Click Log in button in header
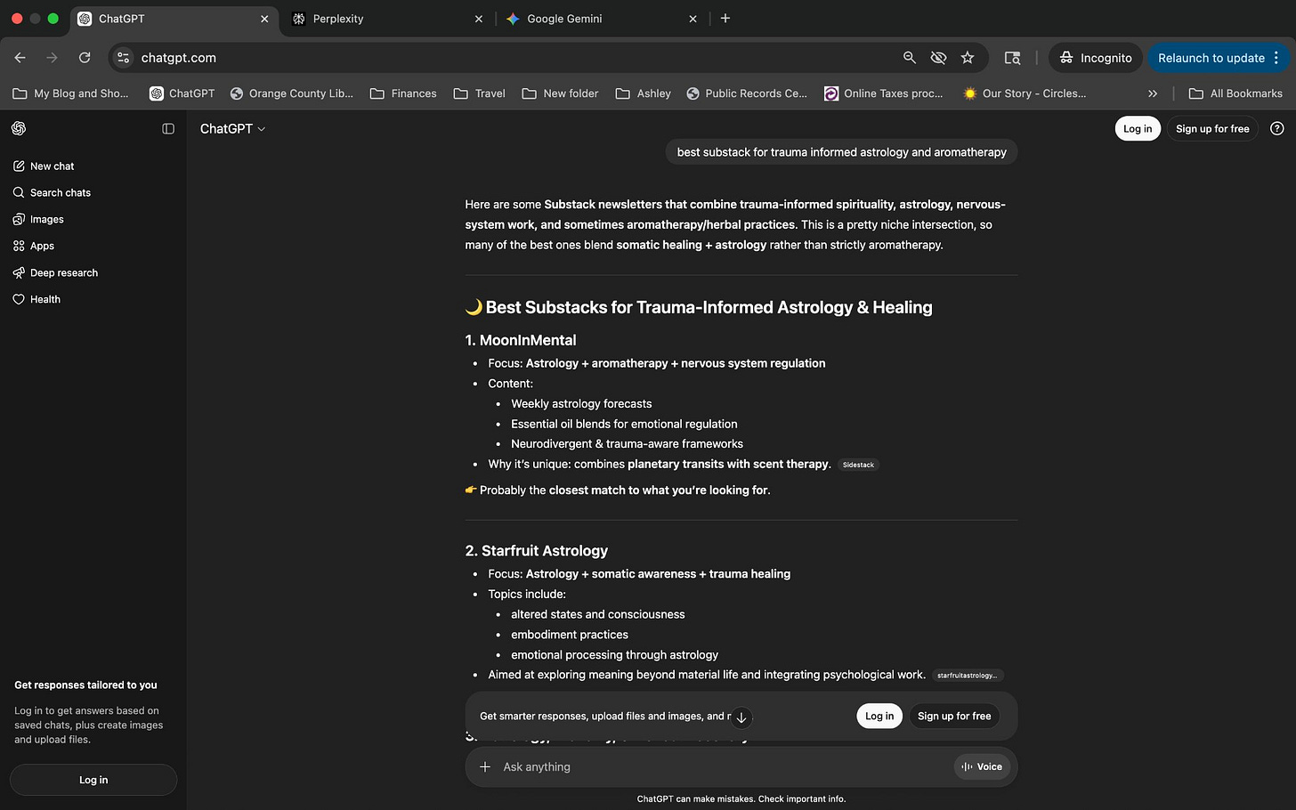Screen dimensions: 1296x810 point(1138,129)
